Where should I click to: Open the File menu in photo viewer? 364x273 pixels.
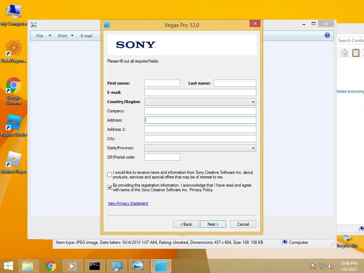click(x=40, y=36)
